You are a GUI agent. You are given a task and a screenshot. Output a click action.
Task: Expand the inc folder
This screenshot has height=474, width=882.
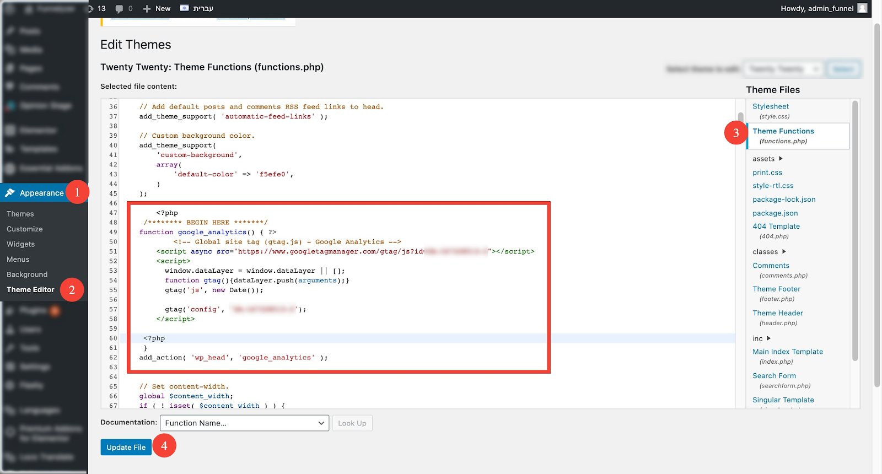(762, 338)
